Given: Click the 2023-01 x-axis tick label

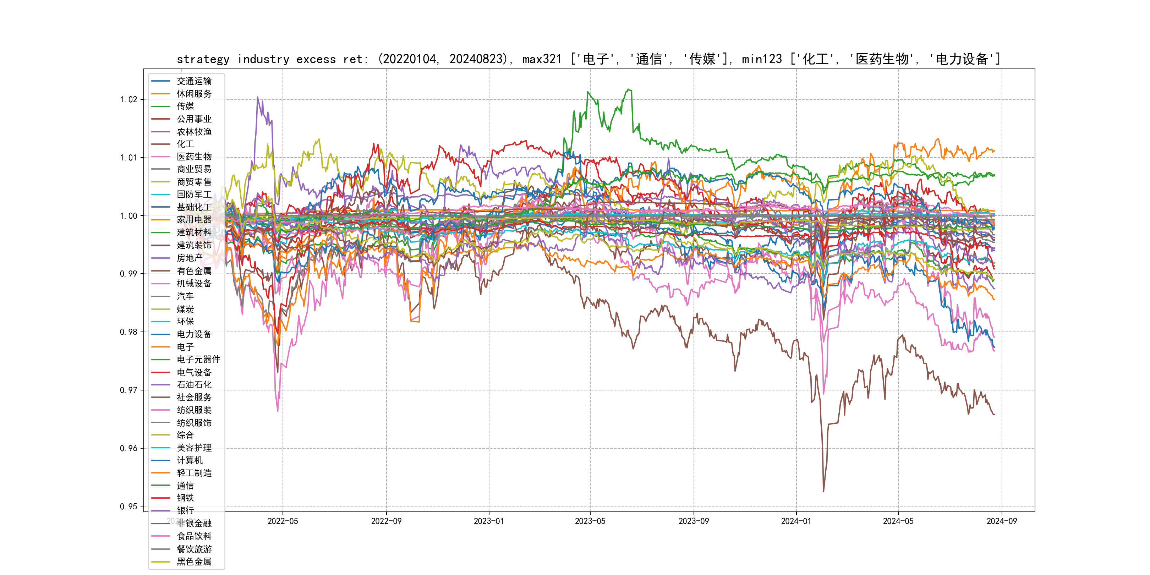Looking at the screenshot, I should (x=488, y=521).
